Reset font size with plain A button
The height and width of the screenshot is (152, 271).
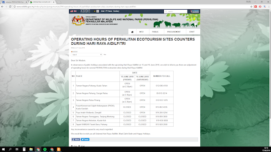point(85,11)
